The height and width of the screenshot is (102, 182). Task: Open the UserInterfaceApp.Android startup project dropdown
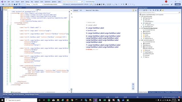[53, 5]
